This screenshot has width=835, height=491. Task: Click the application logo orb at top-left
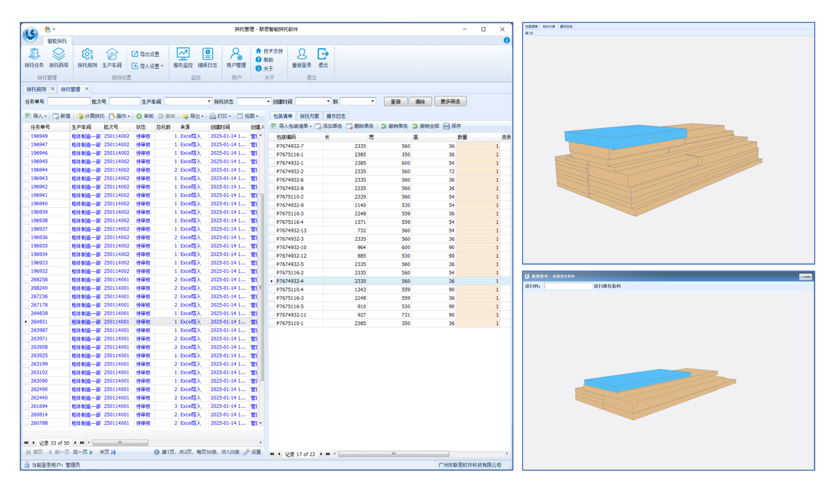[30, 34]
